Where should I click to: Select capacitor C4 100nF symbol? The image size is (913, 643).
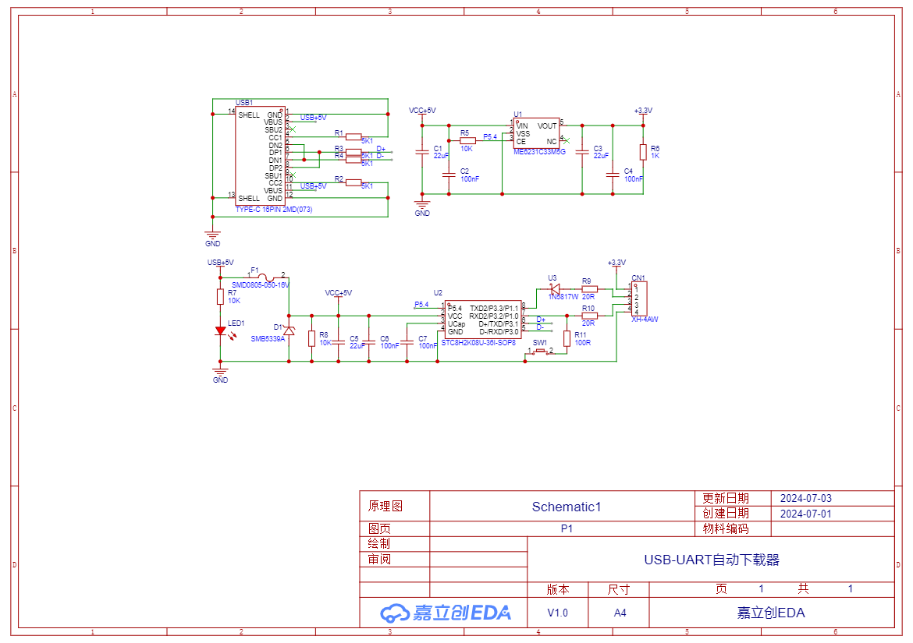pos(613,175)
